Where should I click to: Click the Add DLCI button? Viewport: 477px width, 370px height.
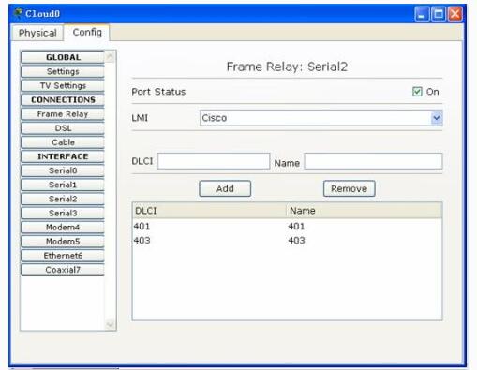[225, 188]
